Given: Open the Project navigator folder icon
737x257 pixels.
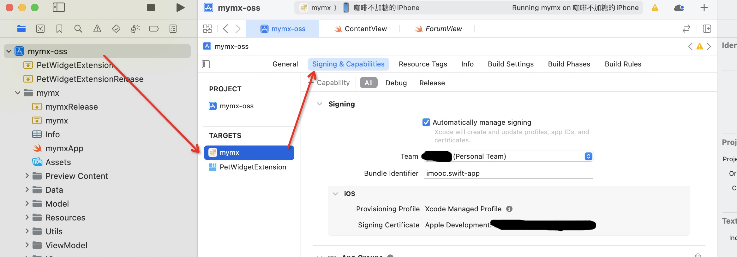Looking at the screenshot, I should (21, 29).
